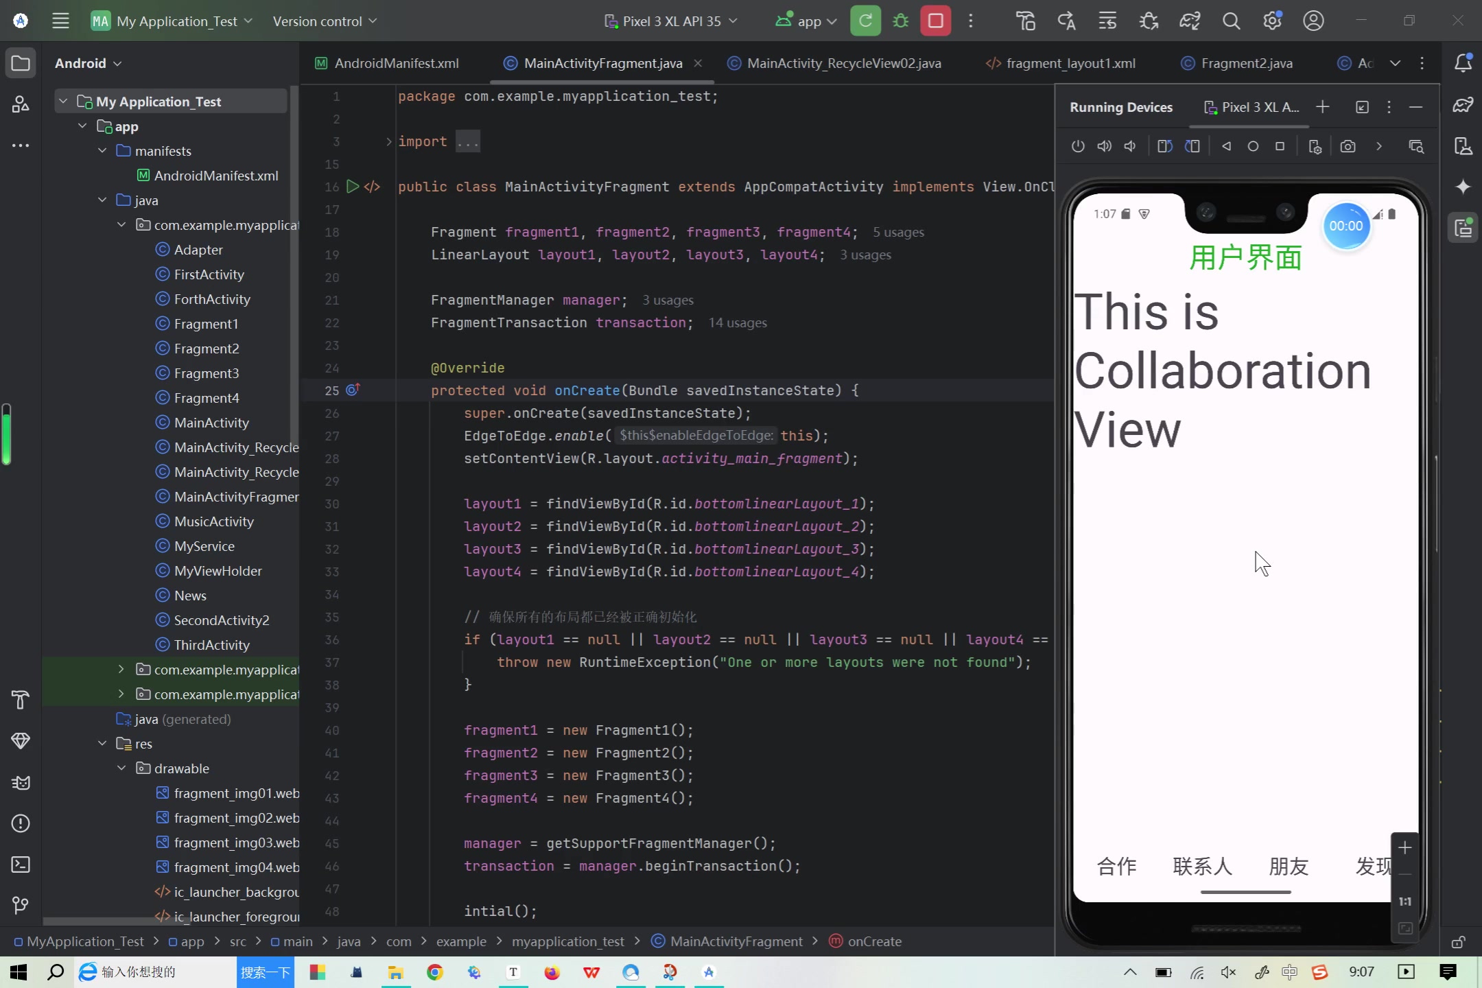Click the Rerun app green button

[865, 21]
